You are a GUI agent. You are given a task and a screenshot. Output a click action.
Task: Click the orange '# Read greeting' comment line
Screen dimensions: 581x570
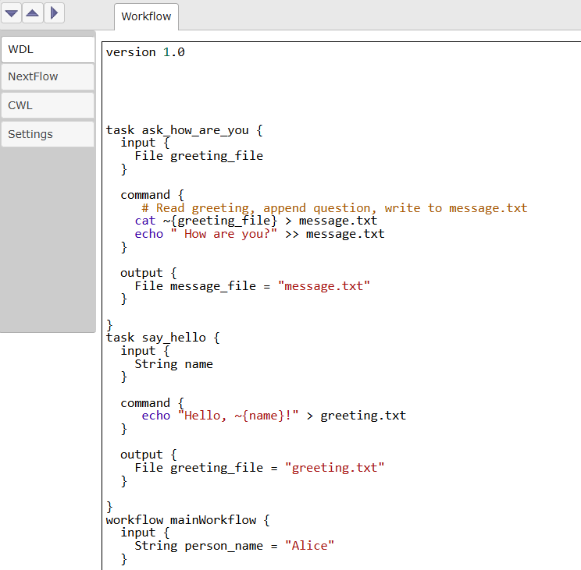coord(334,208)
